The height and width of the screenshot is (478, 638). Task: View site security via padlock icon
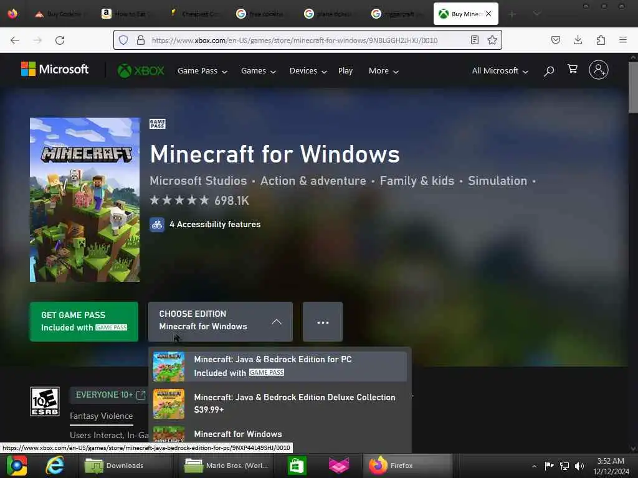tap(141, 40)
